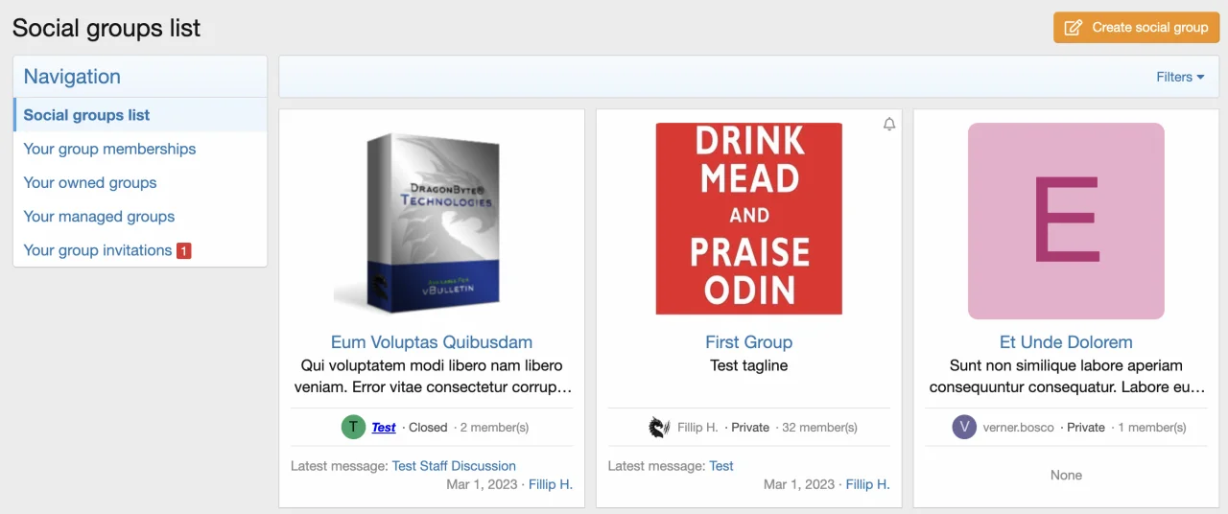Click Fillip H.'s dragon avatar icon

(x=659, y=428)
